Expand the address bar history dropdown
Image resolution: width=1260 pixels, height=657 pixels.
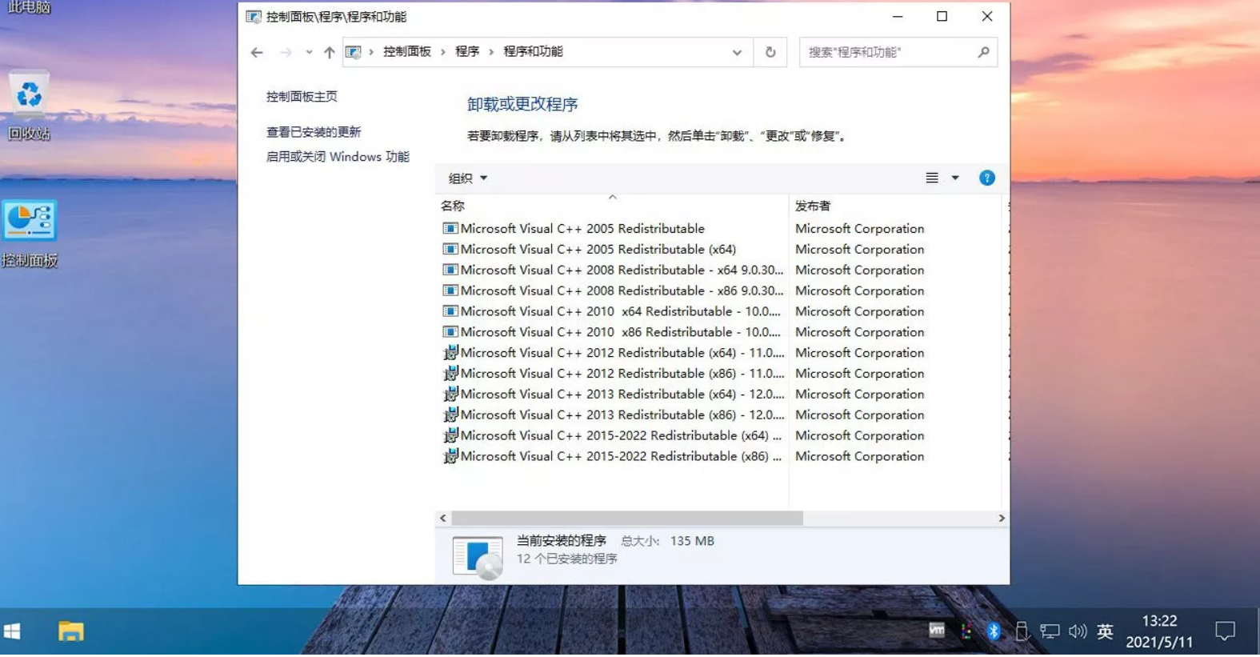click(737, 52)
